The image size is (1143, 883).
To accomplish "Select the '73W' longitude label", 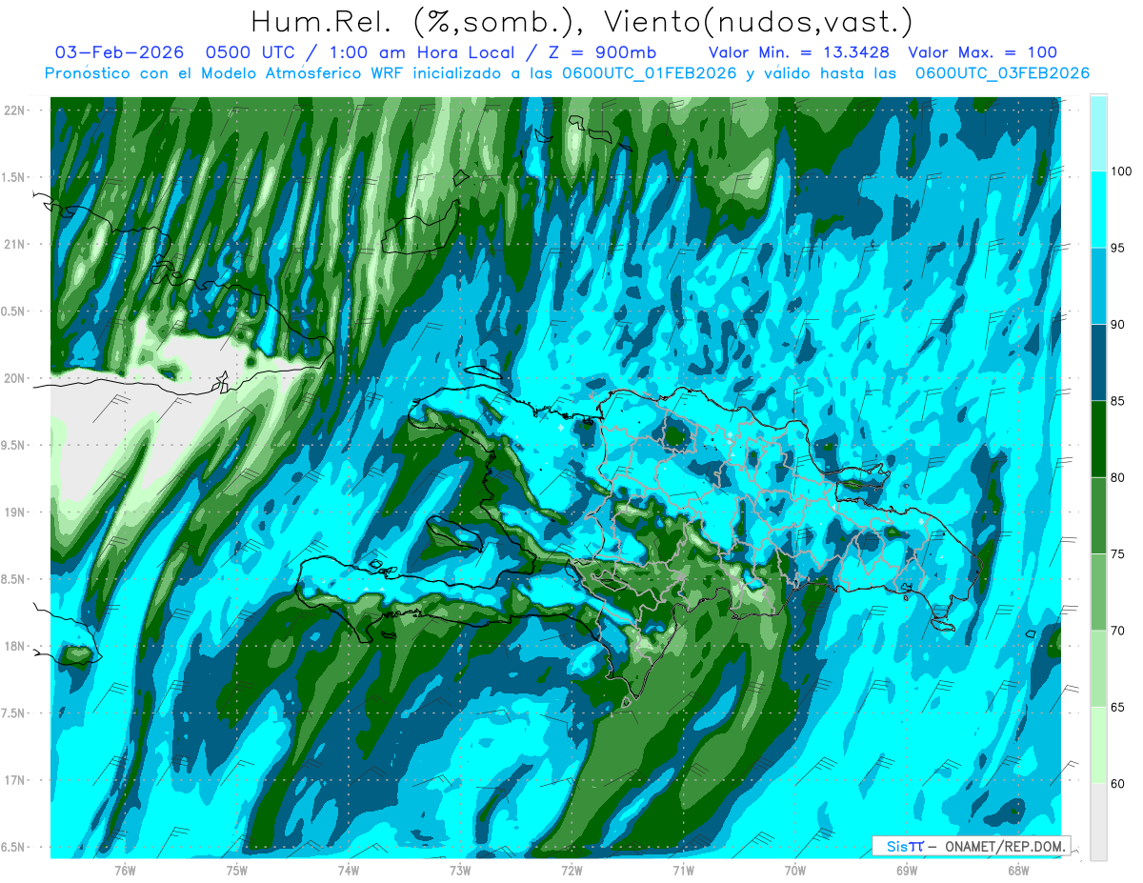I will click(460, 870).
